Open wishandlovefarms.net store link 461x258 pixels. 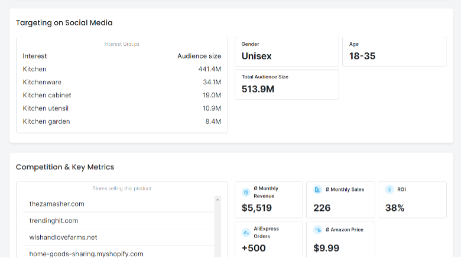63,237
